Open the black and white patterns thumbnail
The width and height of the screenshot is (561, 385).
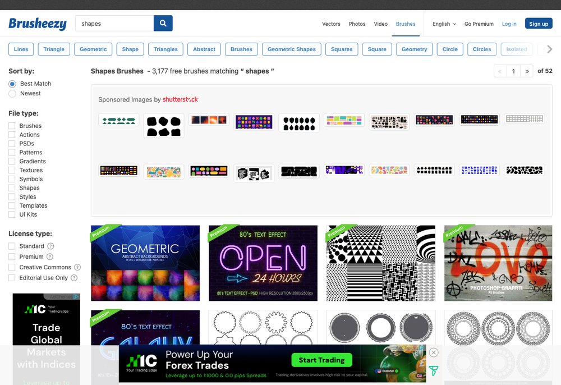pyautogui.click(x=381, y=263)
